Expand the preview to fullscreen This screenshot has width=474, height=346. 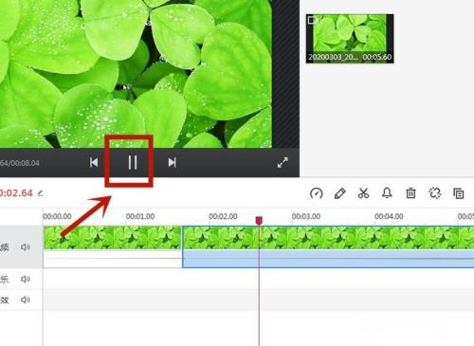click(283, 163)
